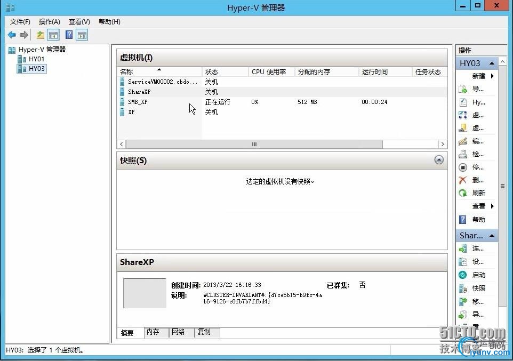Expand the 新建 submenu arrow
Screen dimensions: 513x361
point(492,76)
